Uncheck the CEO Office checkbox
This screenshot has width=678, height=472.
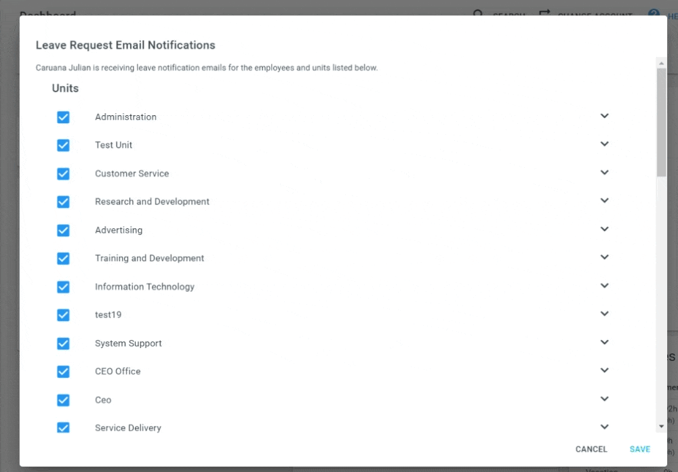pyautogui.click(x=63, y=371)
